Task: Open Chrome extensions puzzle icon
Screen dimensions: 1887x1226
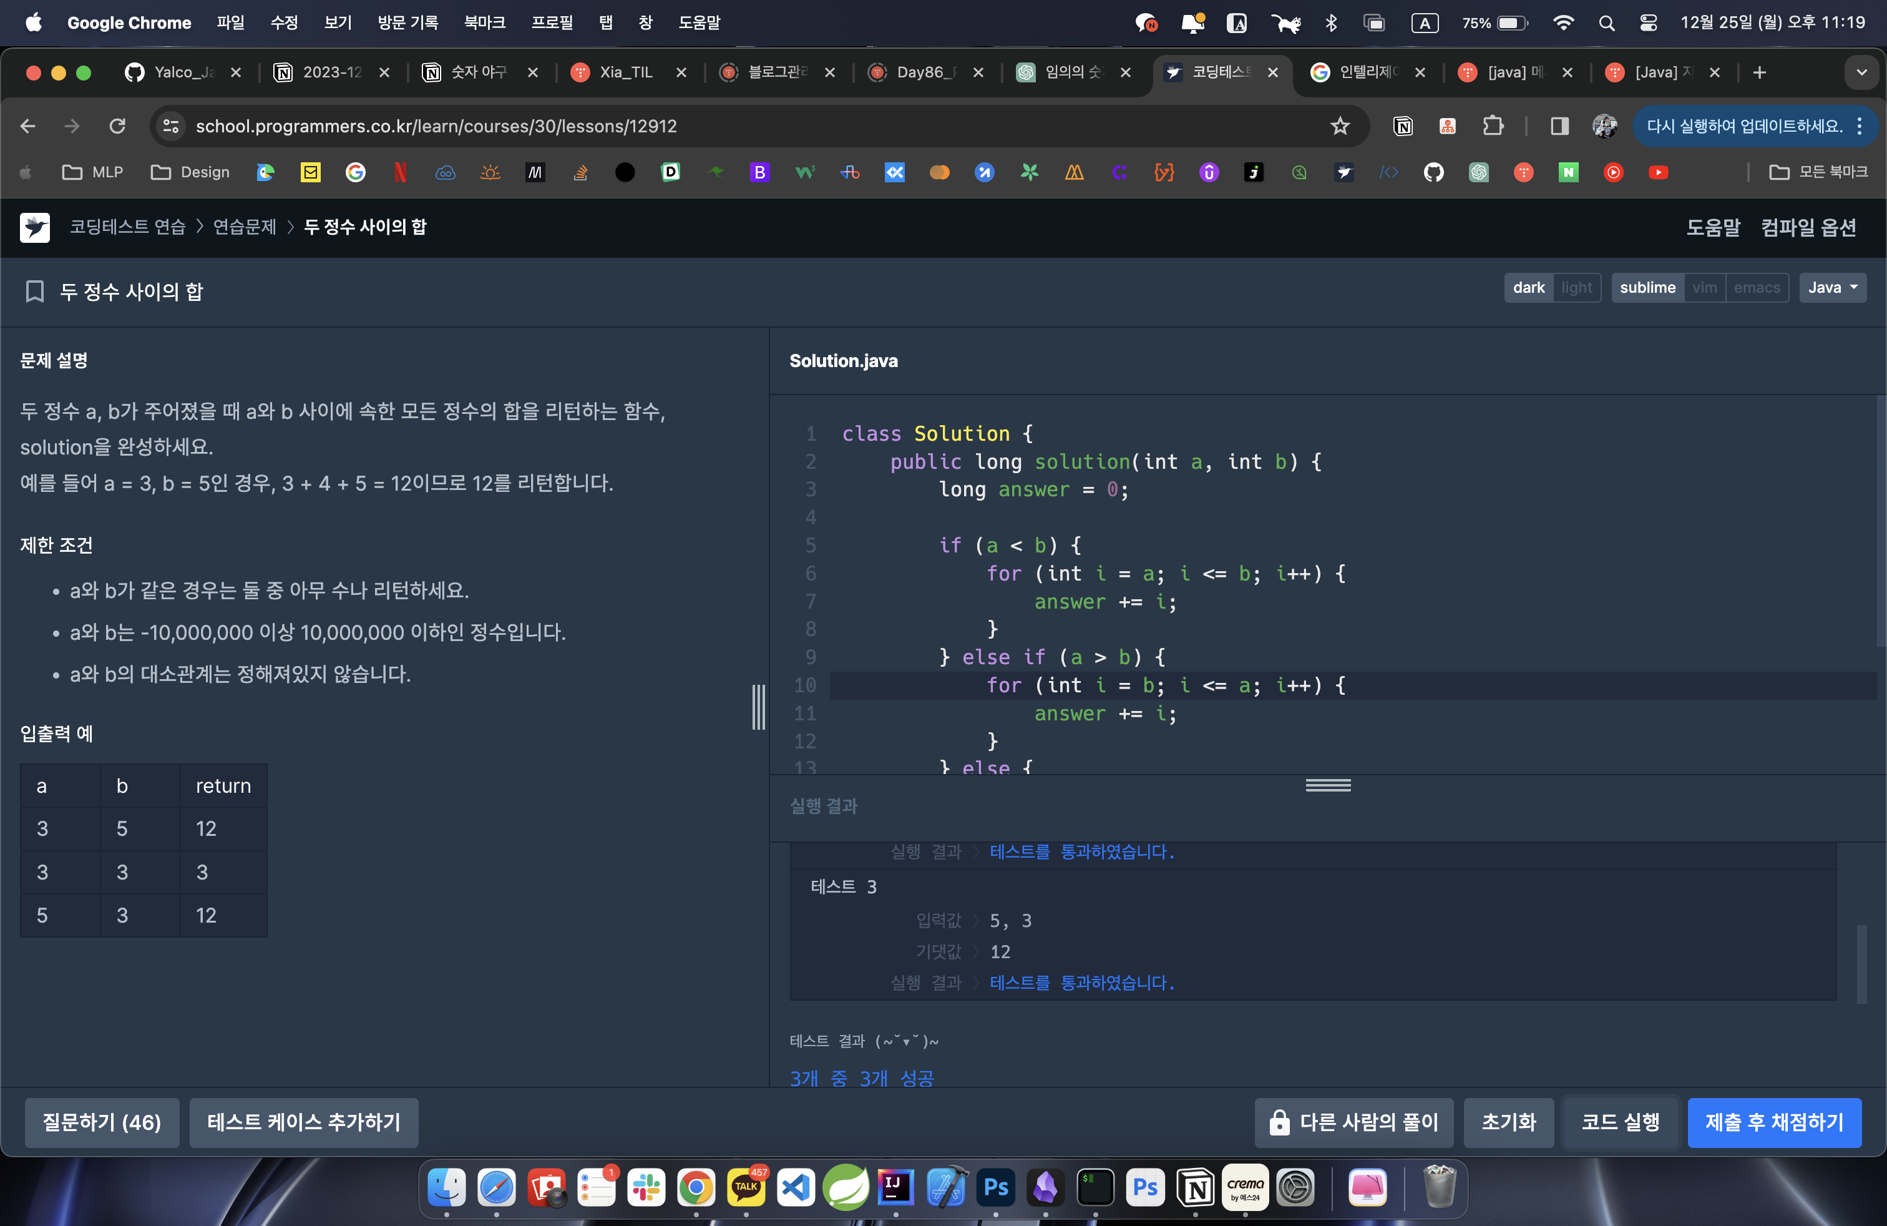Action: pos(1492,126)
